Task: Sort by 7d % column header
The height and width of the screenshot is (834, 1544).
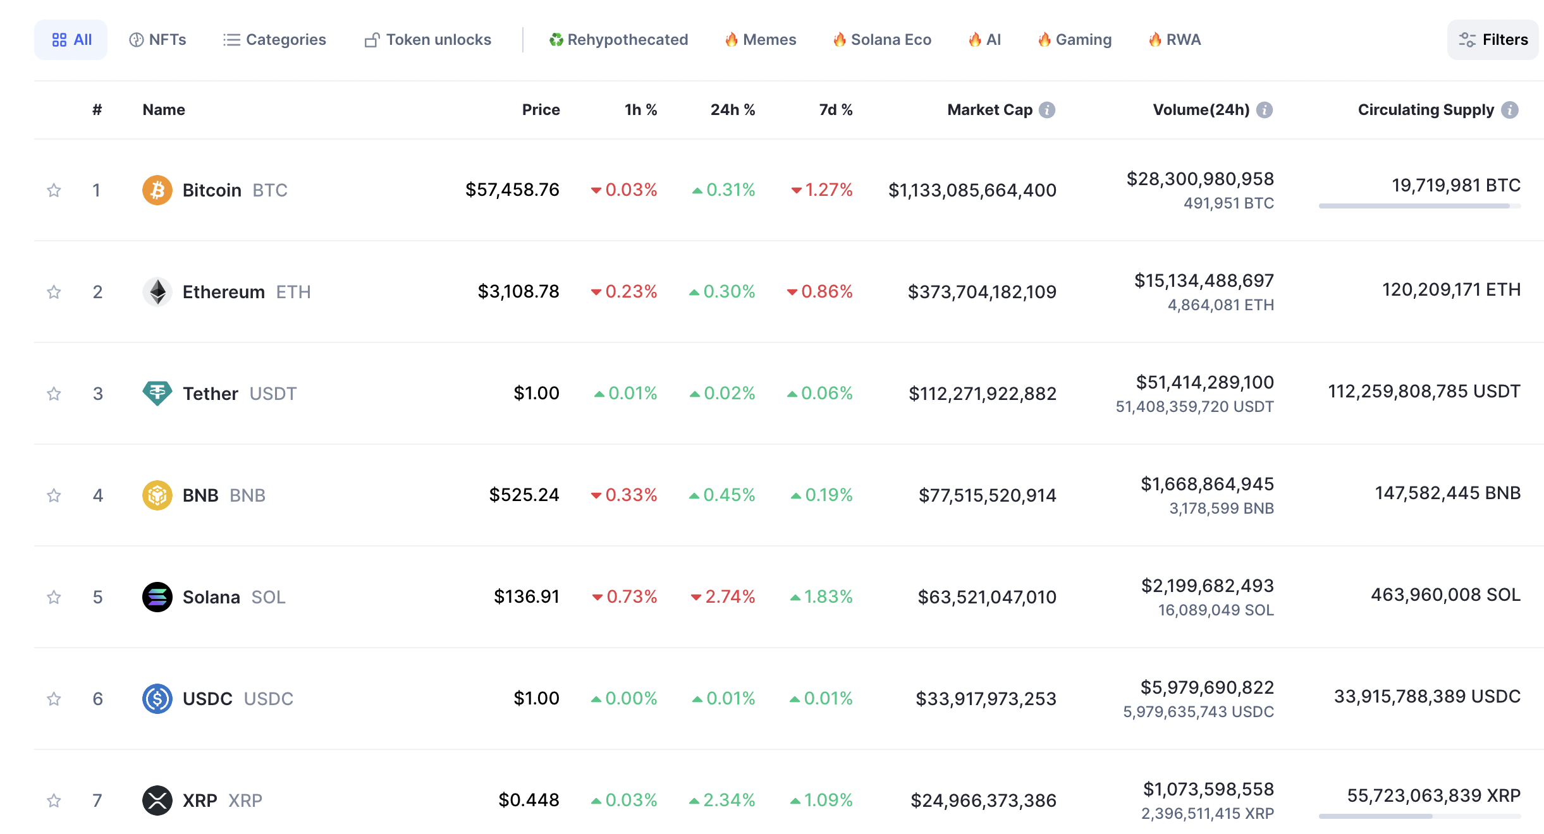Action: (836, 110)
